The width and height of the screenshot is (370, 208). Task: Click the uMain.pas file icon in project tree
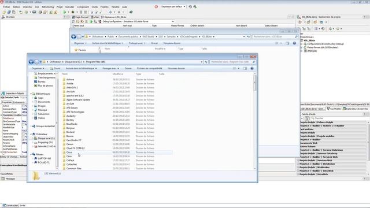click(305, 51)
